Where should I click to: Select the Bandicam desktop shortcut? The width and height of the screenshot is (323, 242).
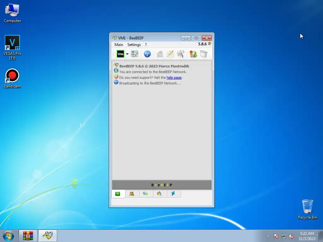(x=12, y=78)
